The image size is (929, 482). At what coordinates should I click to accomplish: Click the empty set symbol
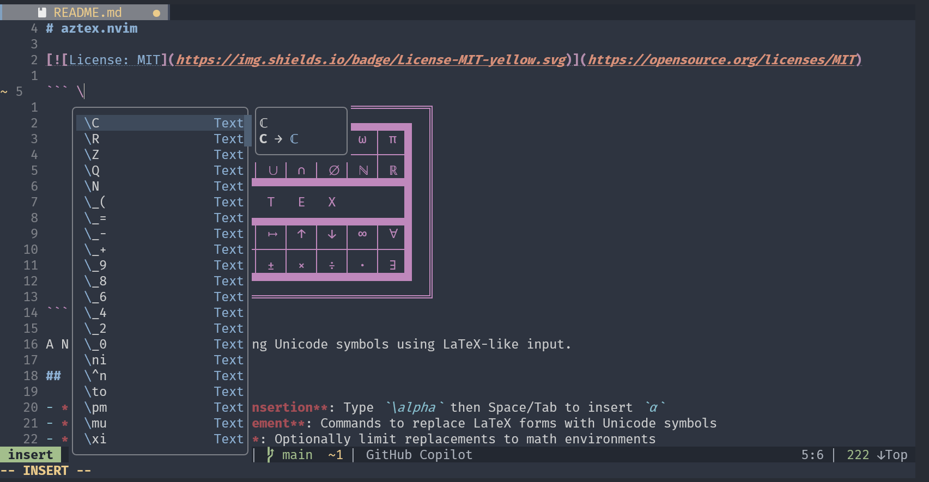point(334,170)
